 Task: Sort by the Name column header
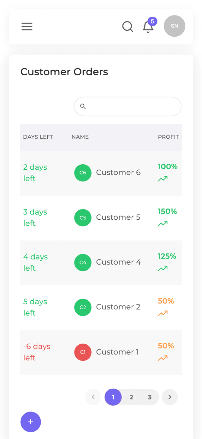point(80,137)
